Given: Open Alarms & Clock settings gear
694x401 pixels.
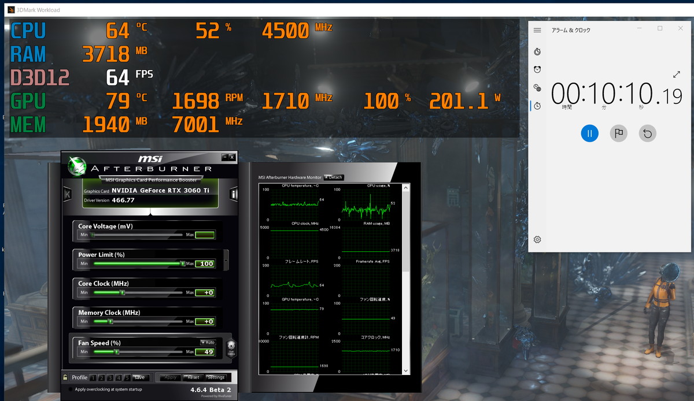Looking at the screenshot, I should [537, 239].
